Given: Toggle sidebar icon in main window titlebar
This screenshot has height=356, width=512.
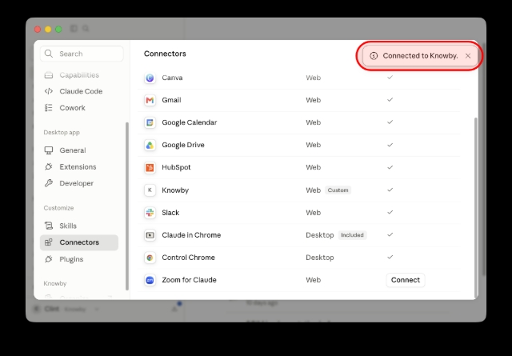Looking at the screenshot, I should coord(74,29).
